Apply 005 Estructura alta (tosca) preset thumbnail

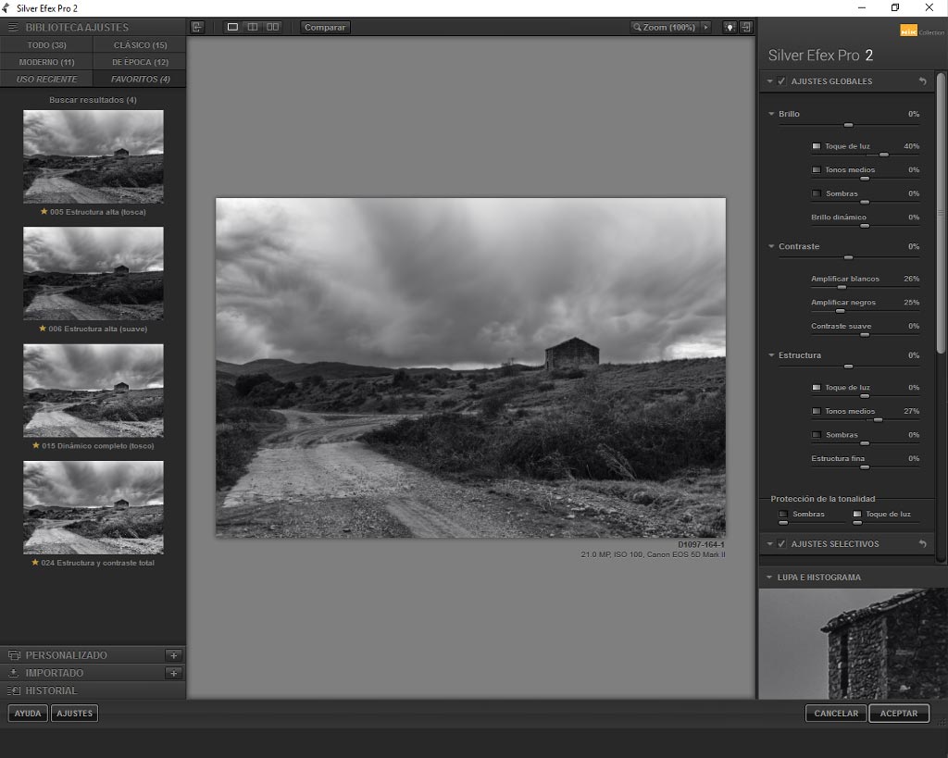94,156
